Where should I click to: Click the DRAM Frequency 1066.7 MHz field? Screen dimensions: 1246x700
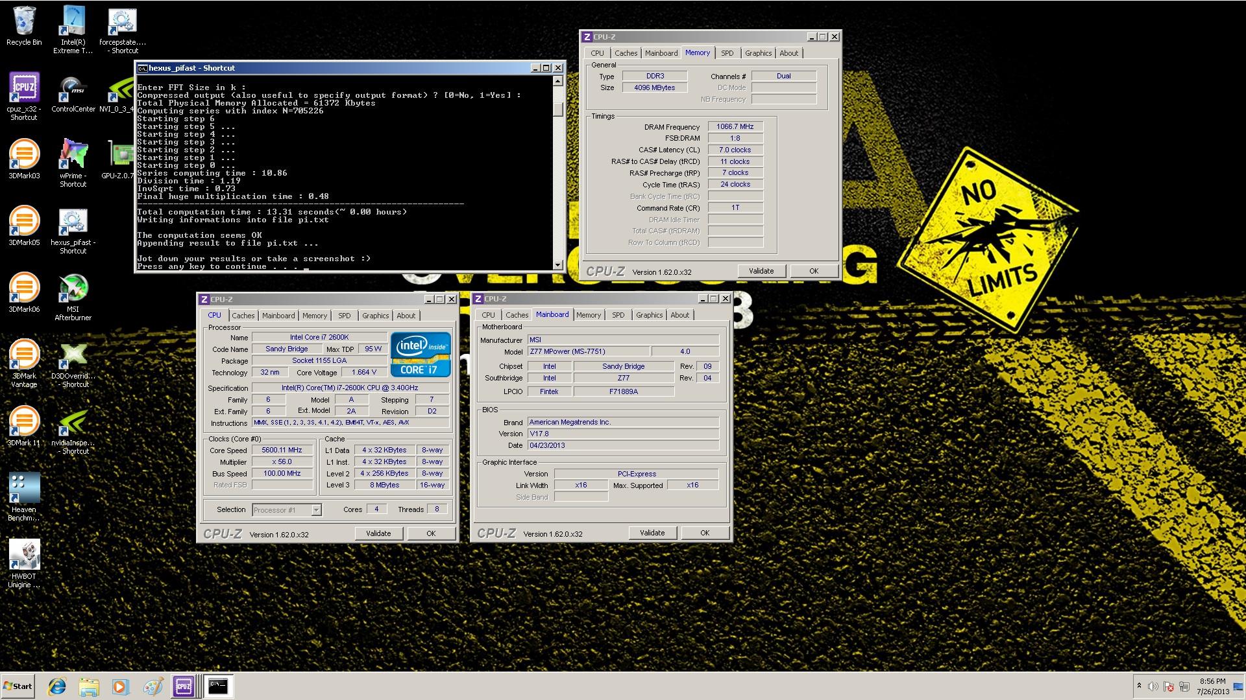tap(735, 127)
